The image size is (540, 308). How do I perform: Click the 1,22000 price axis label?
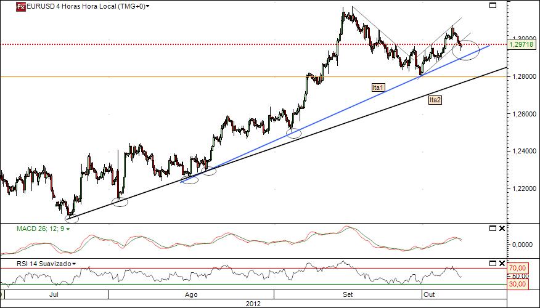525,188
